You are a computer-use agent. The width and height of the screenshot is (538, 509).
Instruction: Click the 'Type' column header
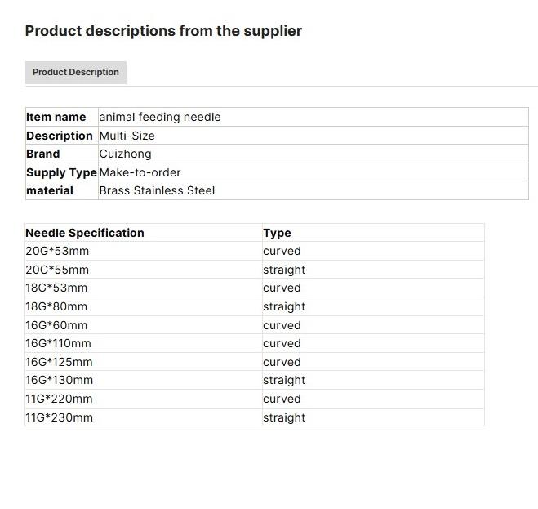(278, 233)
